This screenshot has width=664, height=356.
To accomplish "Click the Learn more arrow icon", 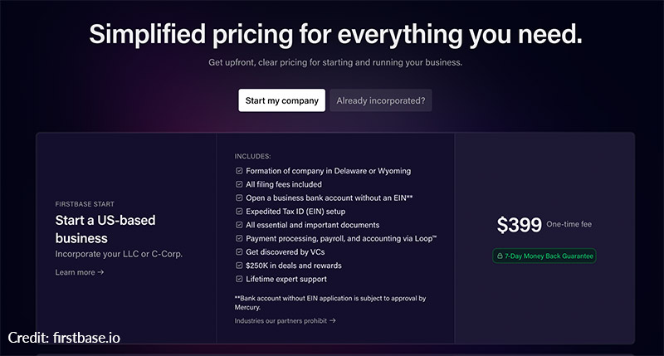I will (x=100, y=272).
